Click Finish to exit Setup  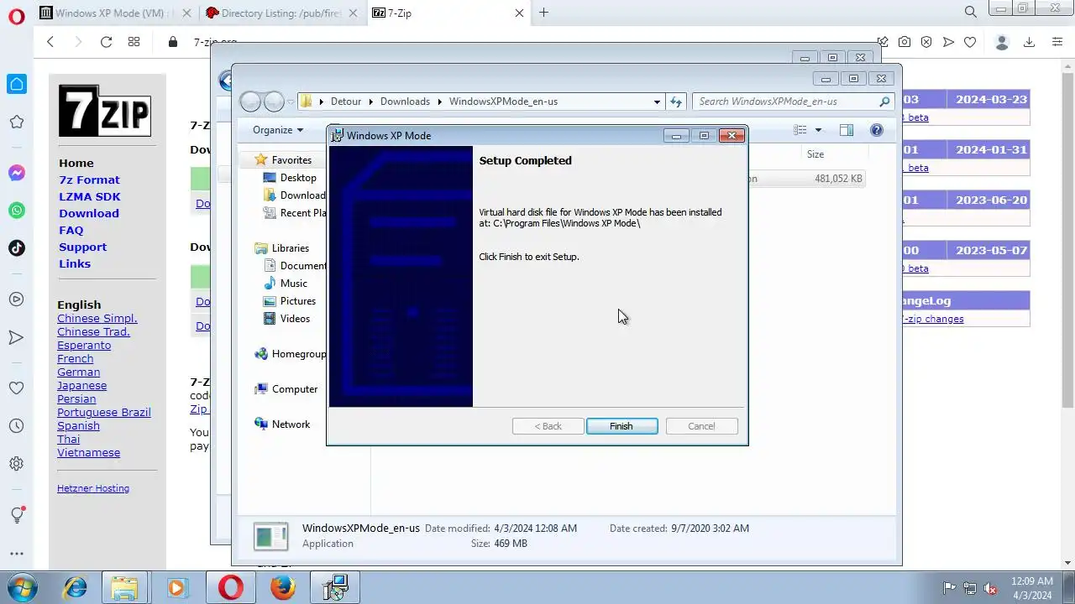621,426
